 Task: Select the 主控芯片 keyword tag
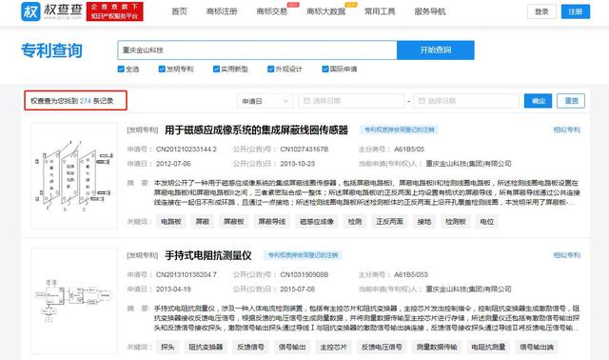333,348
